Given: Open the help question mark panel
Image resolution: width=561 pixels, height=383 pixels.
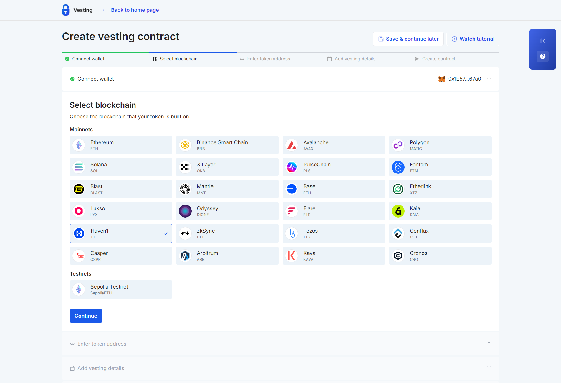Looking at the screenshot, I should 542,56.
